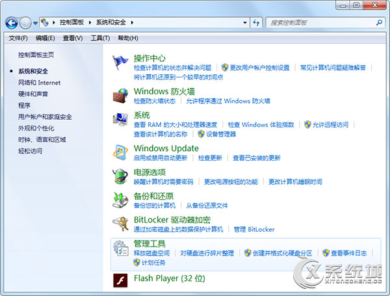The height and width of the screenshot is (296, 390).
Task: Open the 电源选项 heading link
Action: [x=149, y=172]
